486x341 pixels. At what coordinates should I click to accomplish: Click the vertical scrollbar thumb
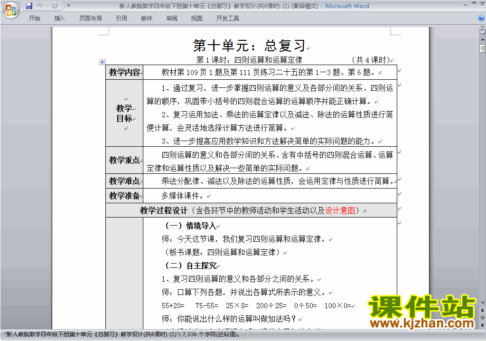(x=483, y=48)
